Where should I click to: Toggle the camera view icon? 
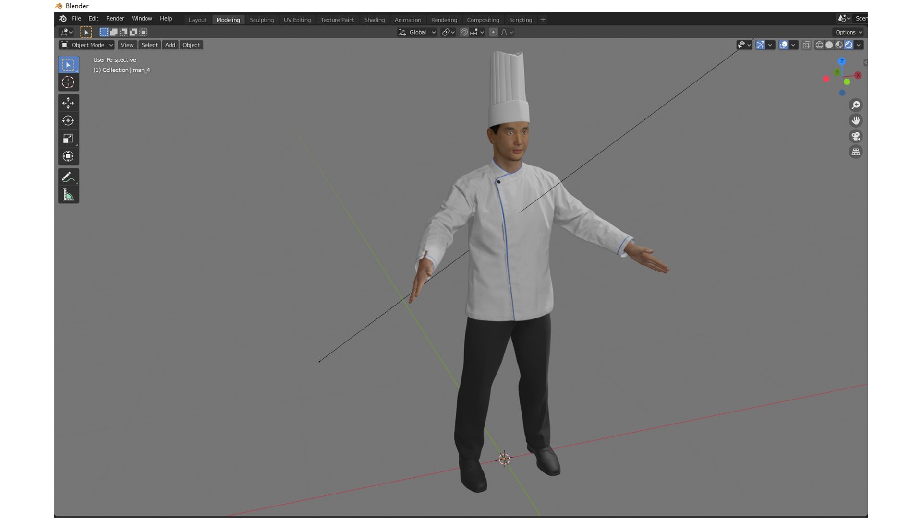pos(856,136)
